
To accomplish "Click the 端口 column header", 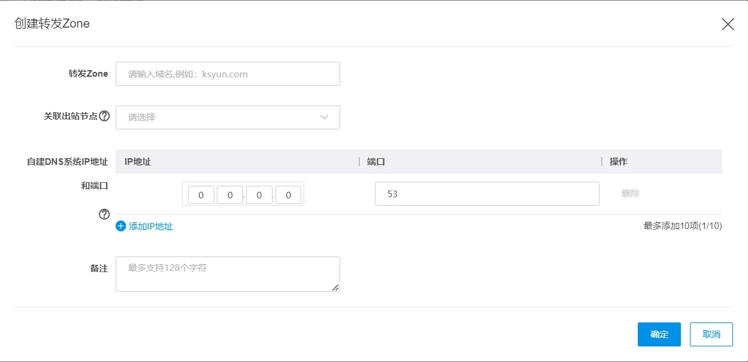I will point(375,162).
